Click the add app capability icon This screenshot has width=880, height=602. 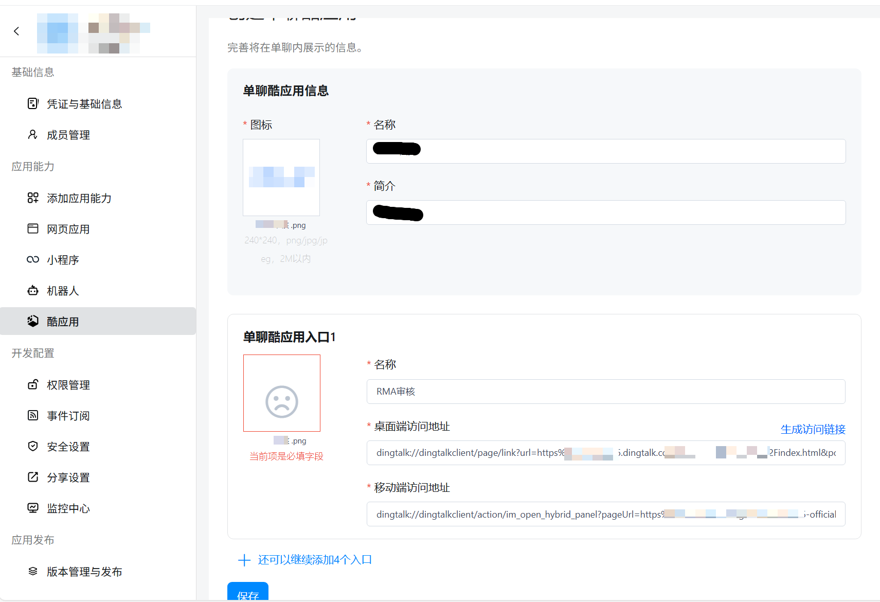33,198
